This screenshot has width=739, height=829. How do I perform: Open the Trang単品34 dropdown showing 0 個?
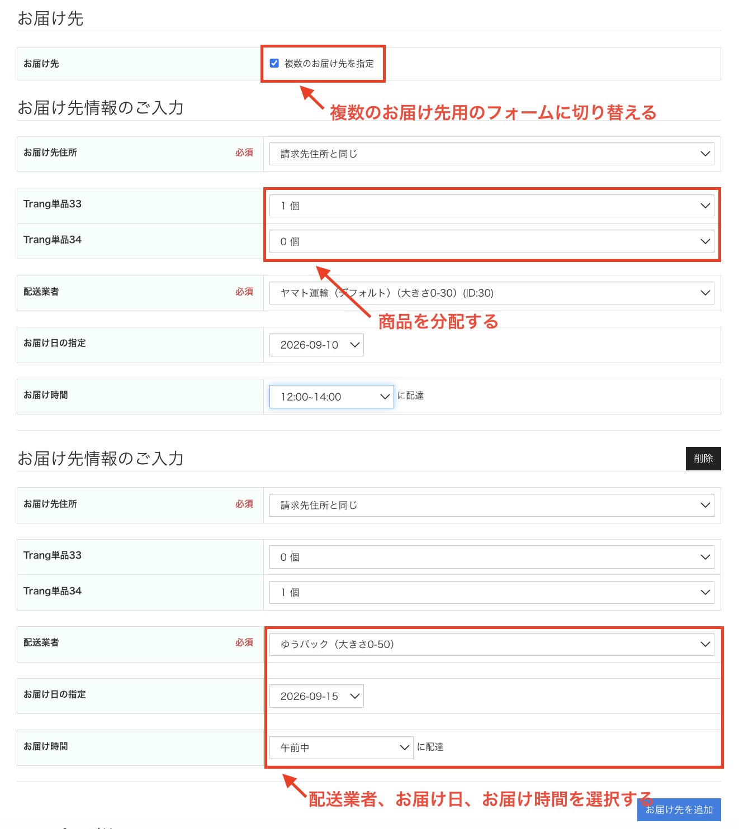coord(492,241)
